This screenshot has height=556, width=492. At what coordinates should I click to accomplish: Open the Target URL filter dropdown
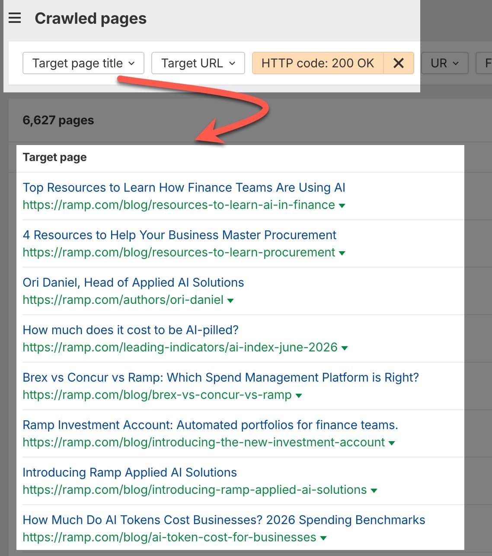198,63
